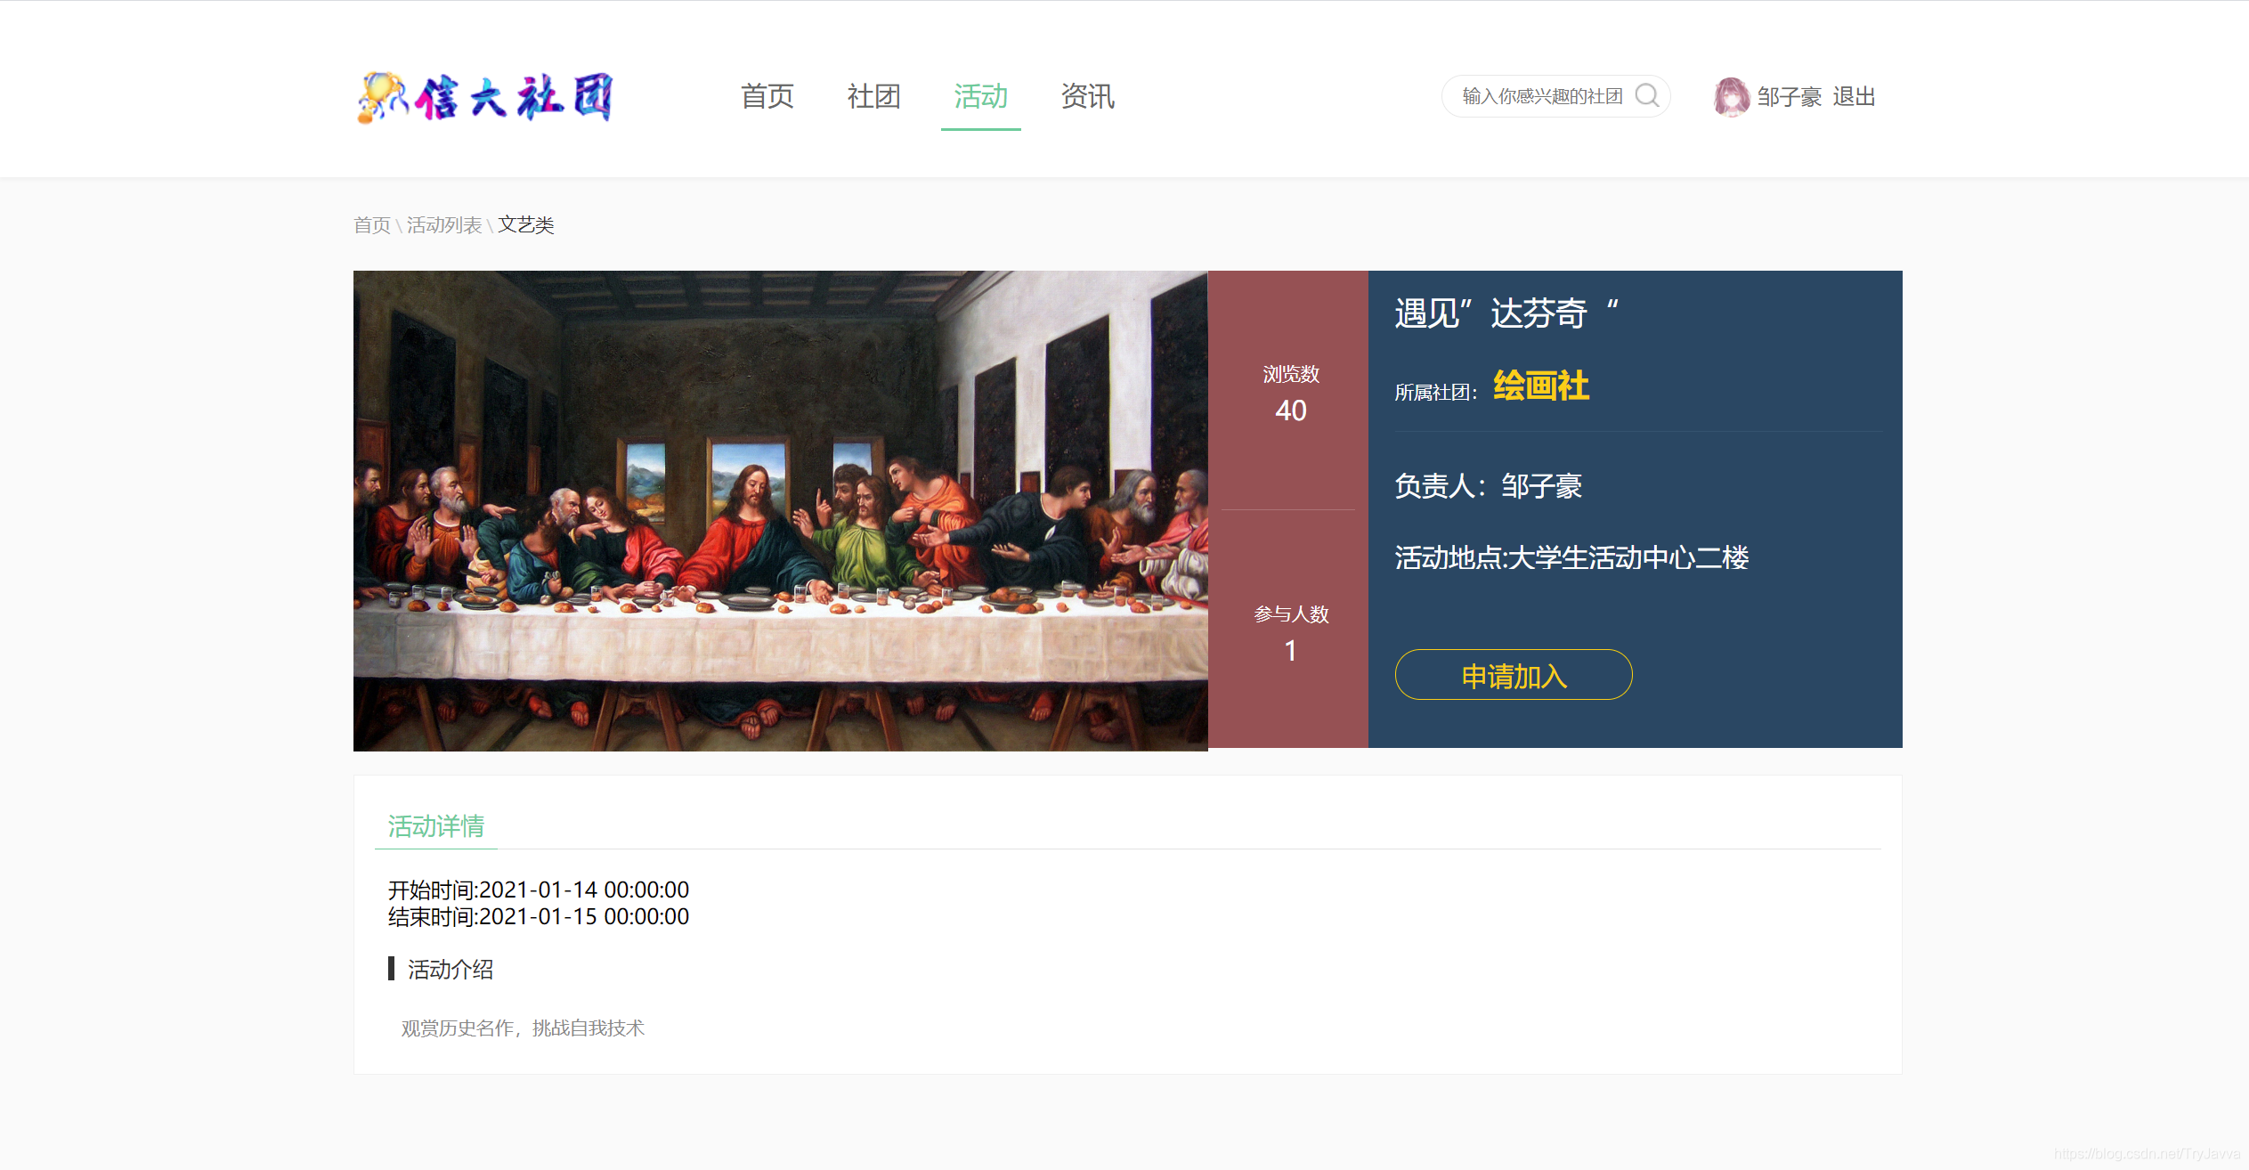Screen dimensions: 2249x1170
Task: Click the username 邹子豪 link
Action: (x=1789, y=97)
